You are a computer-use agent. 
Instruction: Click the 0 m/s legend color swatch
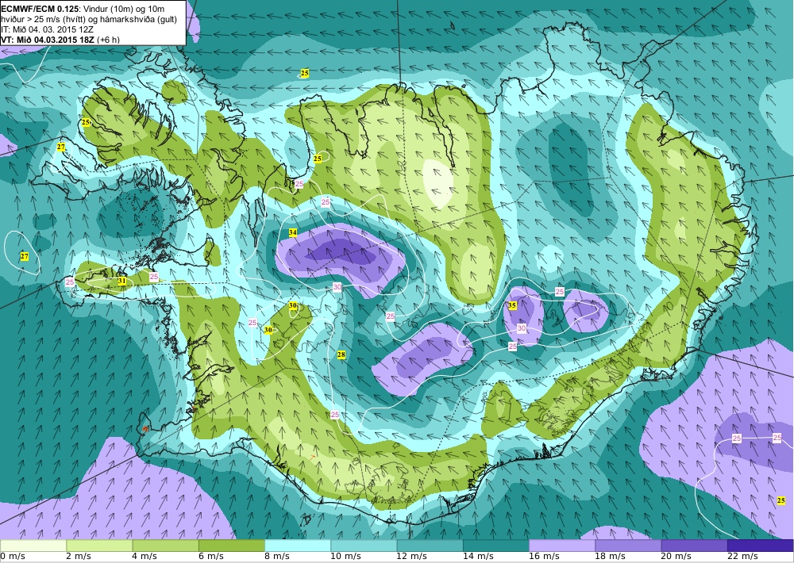33,546
